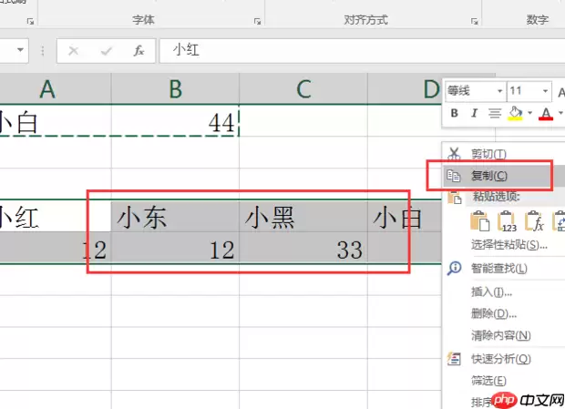Open 选择性粘贴(S)... from the context menu
This screenshot has width=565, height=409.
point(509,245)
